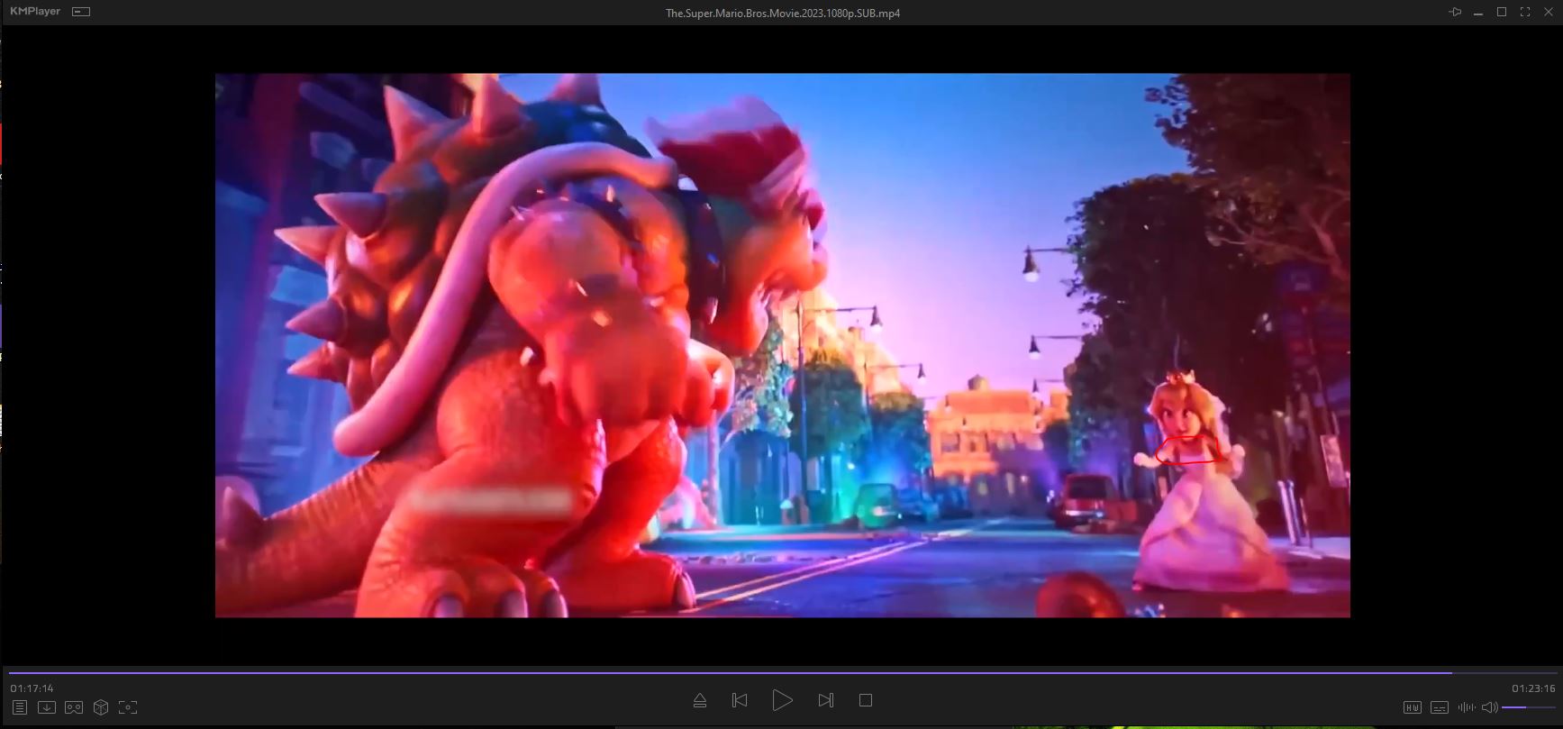Click the download video icon
This screenshot has height=729, width=1563.
point(47,707)
